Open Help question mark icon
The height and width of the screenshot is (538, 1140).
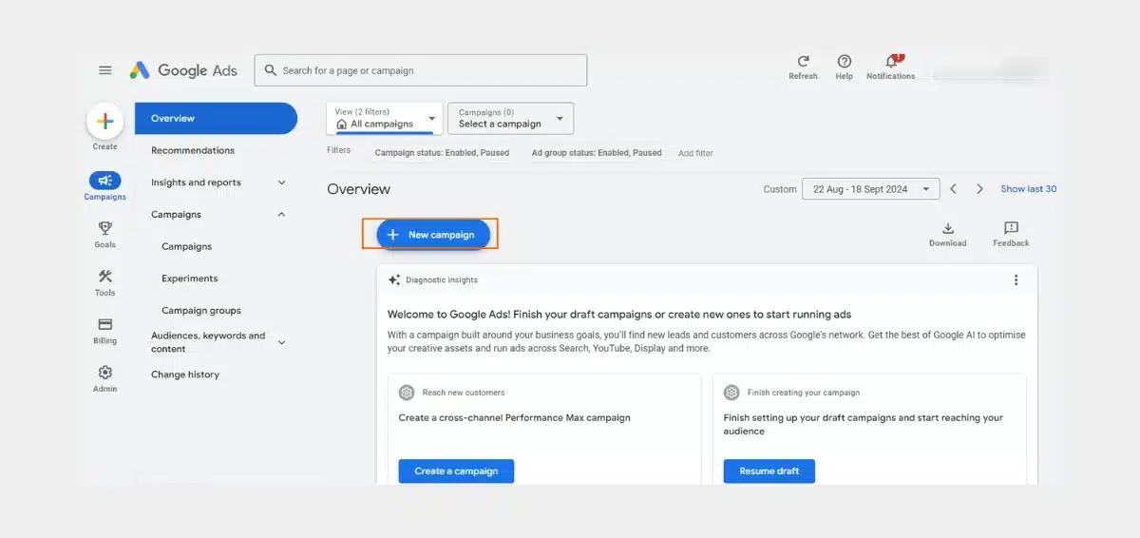tap(844, 61)
